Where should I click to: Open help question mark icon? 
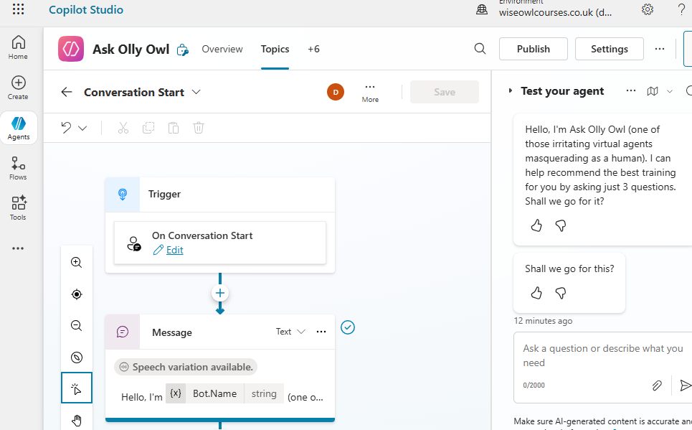click(x=681, y=9)
